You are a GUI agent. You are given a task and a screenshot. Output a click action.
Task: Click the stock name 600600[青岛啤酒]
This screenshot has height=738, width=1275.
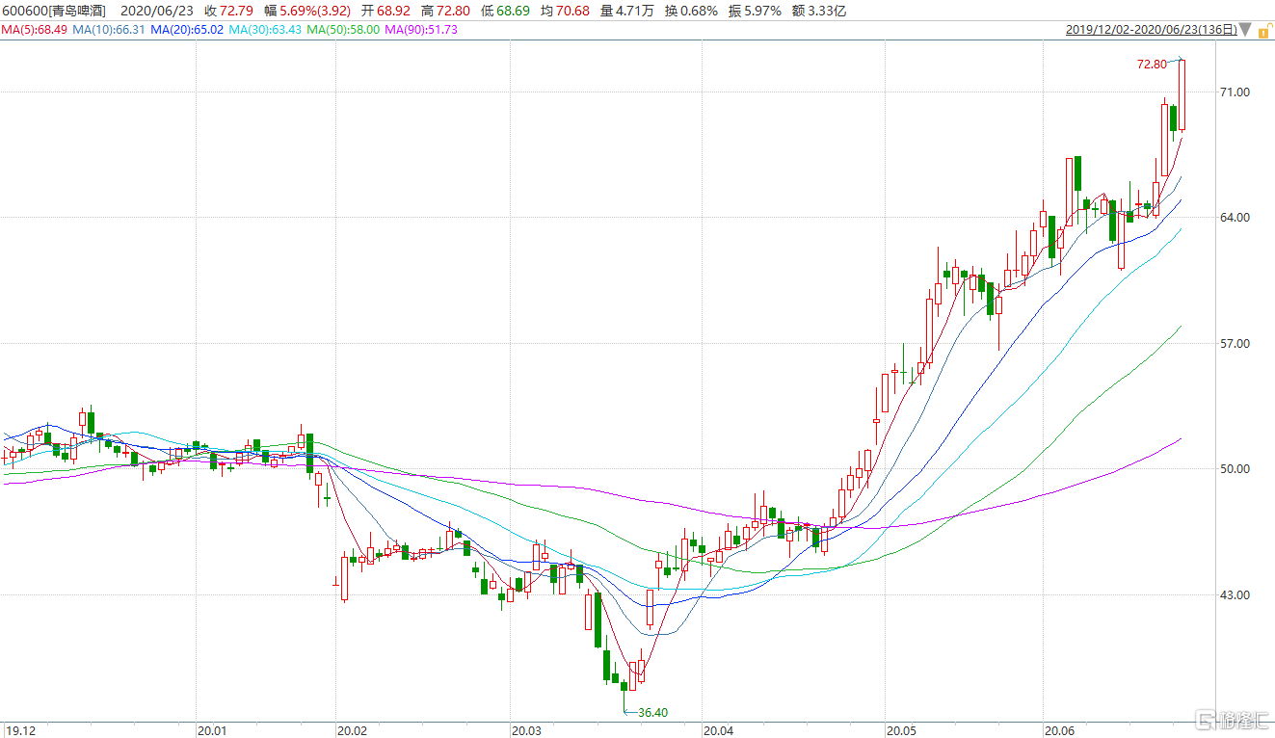click(x=54, y=11)
